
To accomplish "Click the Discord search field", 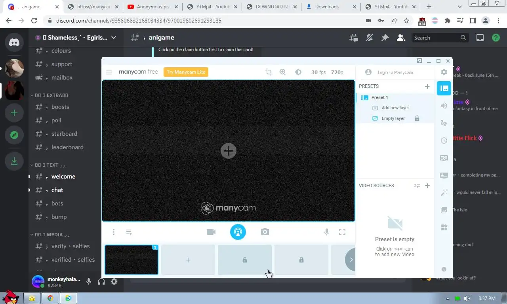I will (x=440, y=38).
